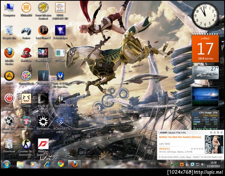
Task: Click the slideshow picture gadget
Action: [x=205, y=97]
